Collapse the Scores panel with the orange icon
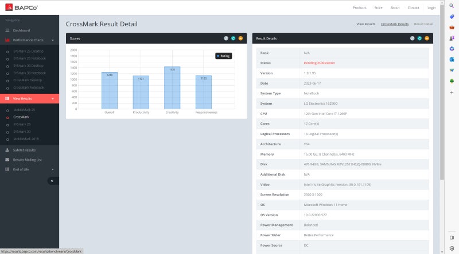The image size is (459, 254). pyautogui.click(x=240, y=38)
